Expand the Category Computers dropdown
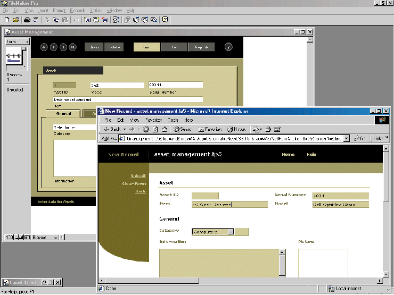394x295 pixels. pyautogui.click(x=231, y=232)
